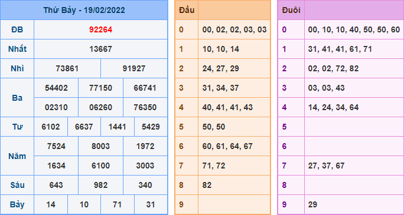Select value 82 in Đầu row 8

pos(207,185)
